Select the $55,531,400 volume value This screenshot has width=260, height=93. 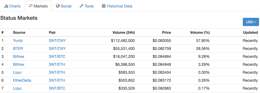tap(124, 49)
